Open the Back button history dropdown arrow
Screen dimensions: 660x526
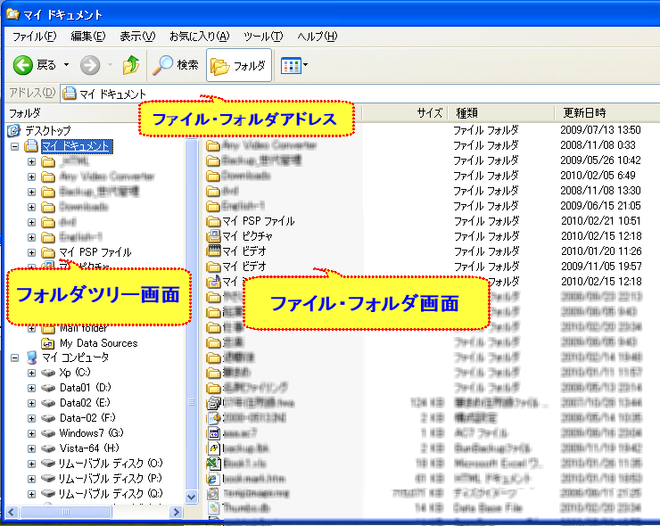65,65
